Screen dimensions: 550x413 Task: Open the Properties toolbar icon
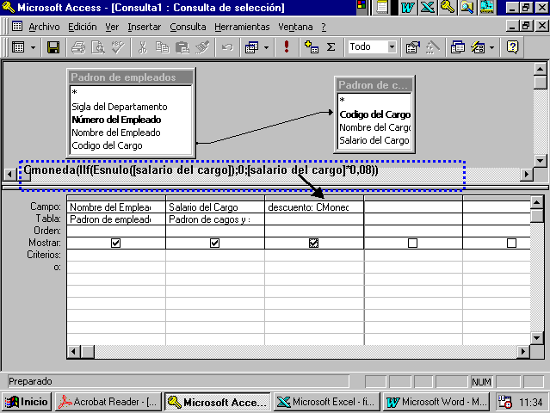(413, 47)
